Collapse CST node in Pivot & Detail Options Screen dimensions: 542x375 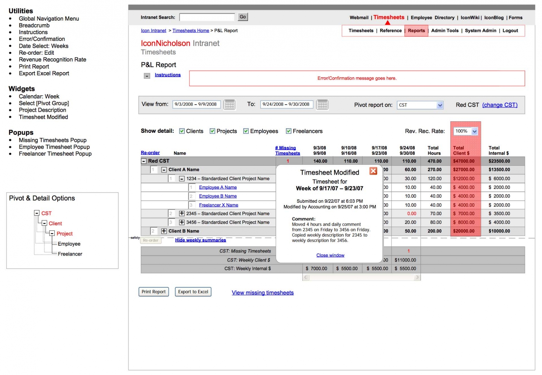pos(37,213)
